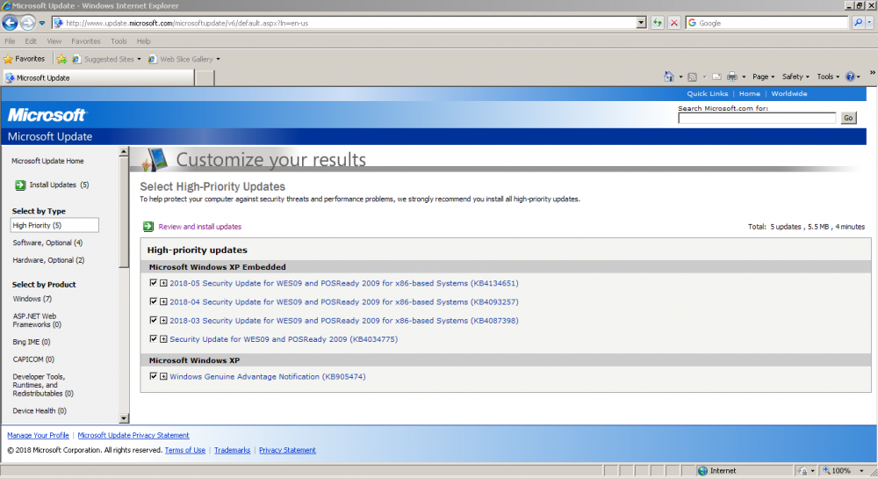Click the browser Forward arrow button
878x479 pixels.
pos(27,22)
